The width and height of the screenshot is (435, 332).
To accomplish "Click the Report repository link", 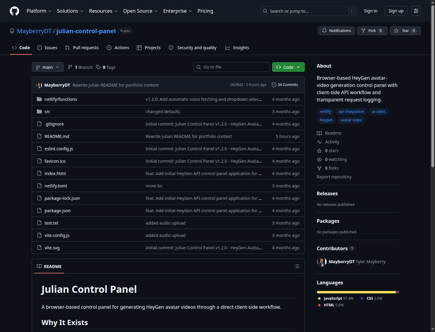I will point(334,177).
